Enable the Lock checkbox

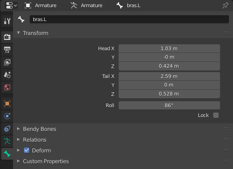click(x=216, y=115)
